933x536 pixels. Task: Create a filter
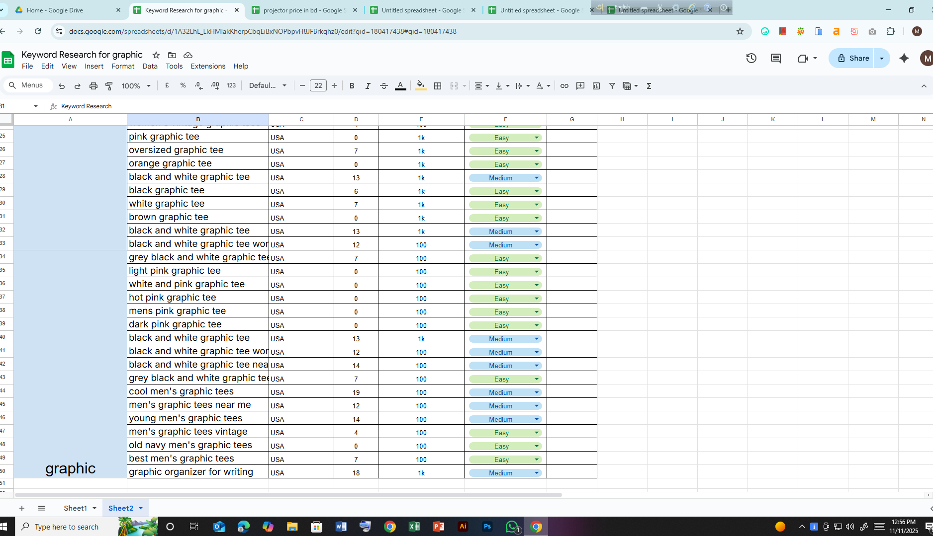(612, 85)
